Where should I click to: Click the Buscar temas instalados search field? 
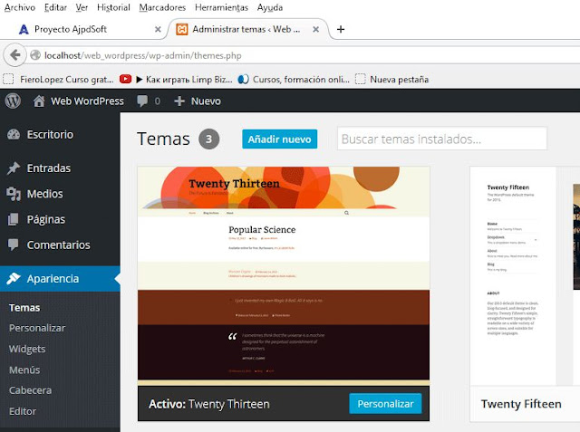[442, 139]
